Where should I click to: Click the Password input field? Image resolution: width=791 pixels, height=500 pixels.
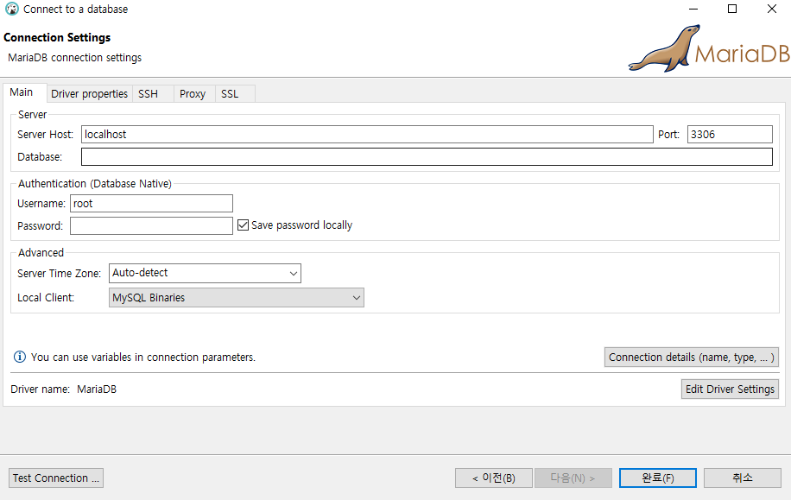(151, 225)
